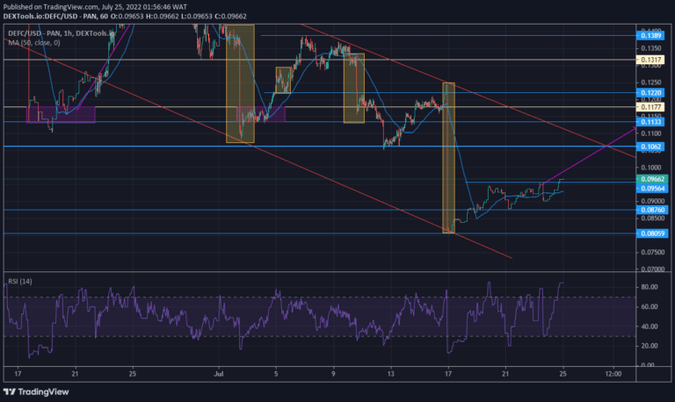This screenshot has height=402, width=675.
Task: Click the 0.1317 price level label
Action: [650, 61]
